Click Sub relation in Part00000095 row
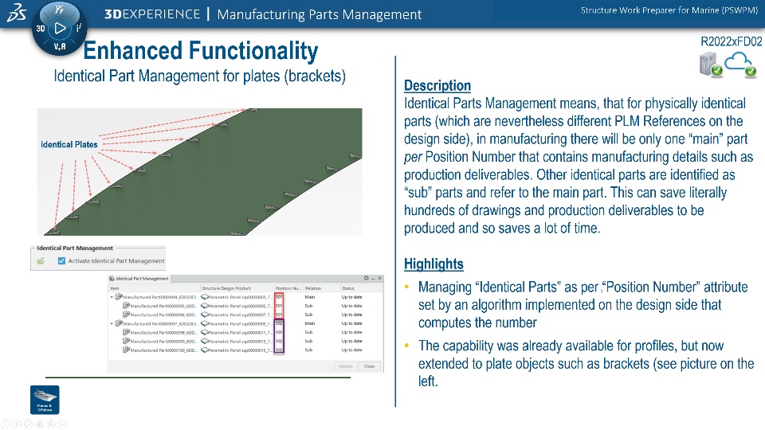The image size is (765, 430). tap(309, 306)
